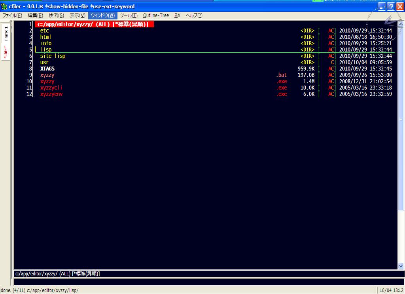Open the ヘルプ(?) menu

194,15
